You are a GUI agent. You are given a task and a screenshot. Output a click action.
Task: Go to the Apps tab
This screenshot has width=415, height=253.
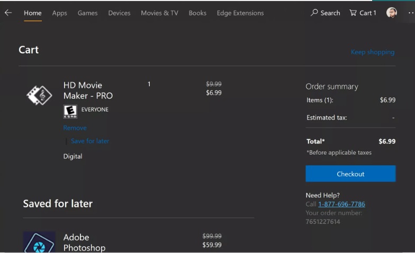coord(59,13)
